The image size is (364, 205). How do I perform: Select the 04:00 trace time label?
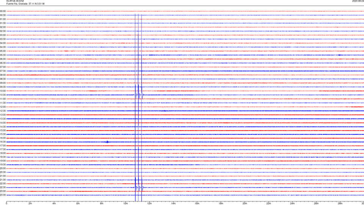tap(3, 43)
